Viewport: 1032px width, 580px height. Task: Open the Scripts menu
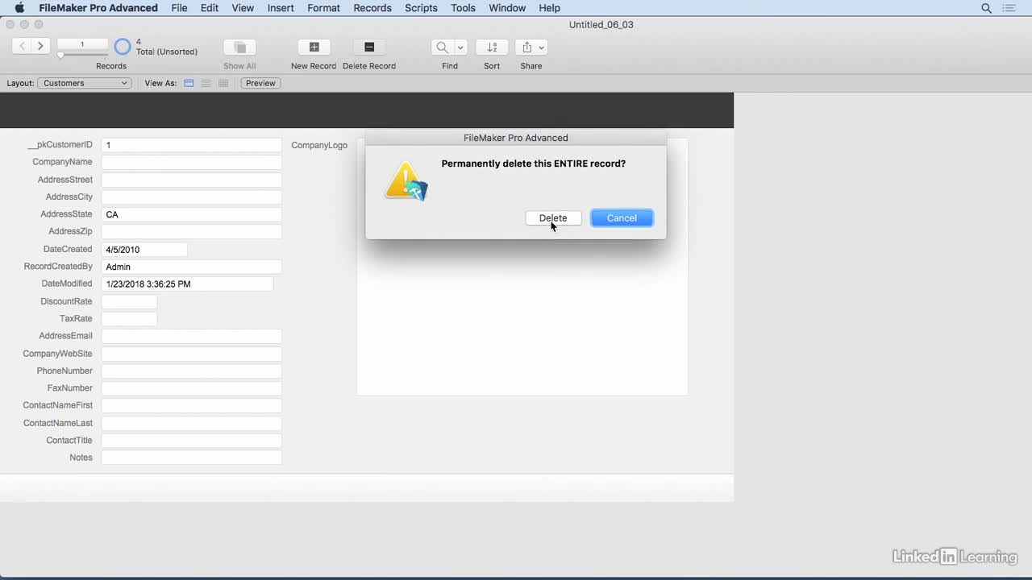[x=421, y=8]
